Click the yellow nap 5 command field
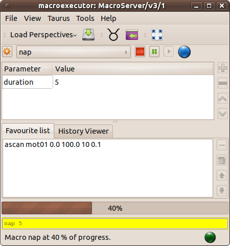 115,224
